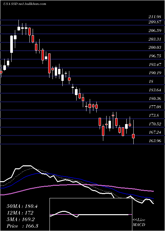Click the last red candlestick near 167.24
165x231 pixels.
point(133,136)
